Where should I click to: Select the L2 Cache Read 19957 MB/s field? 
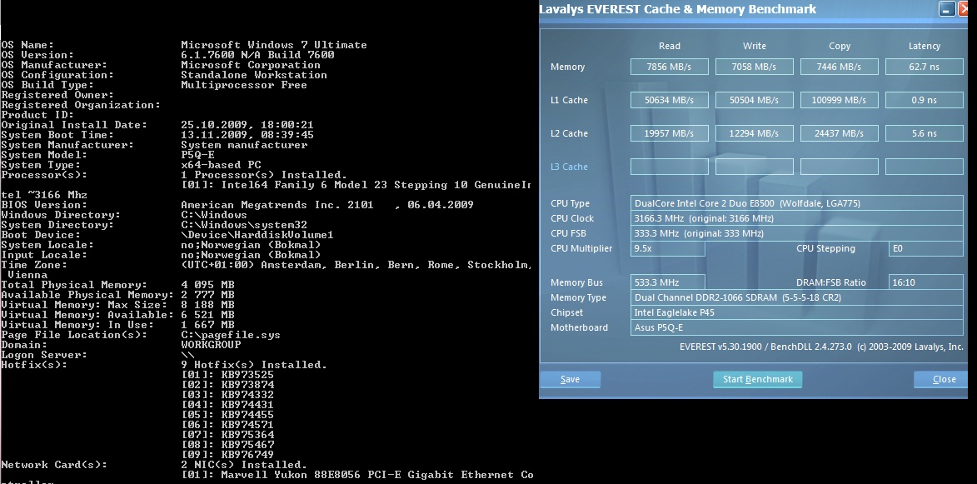click(x=669, y=133)
